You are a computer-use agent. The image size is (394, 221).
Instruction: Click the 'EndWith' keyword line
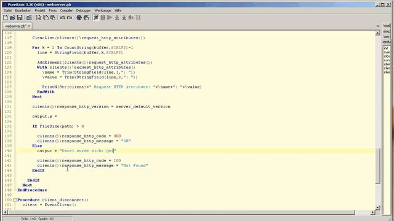(x=46, y=91)
